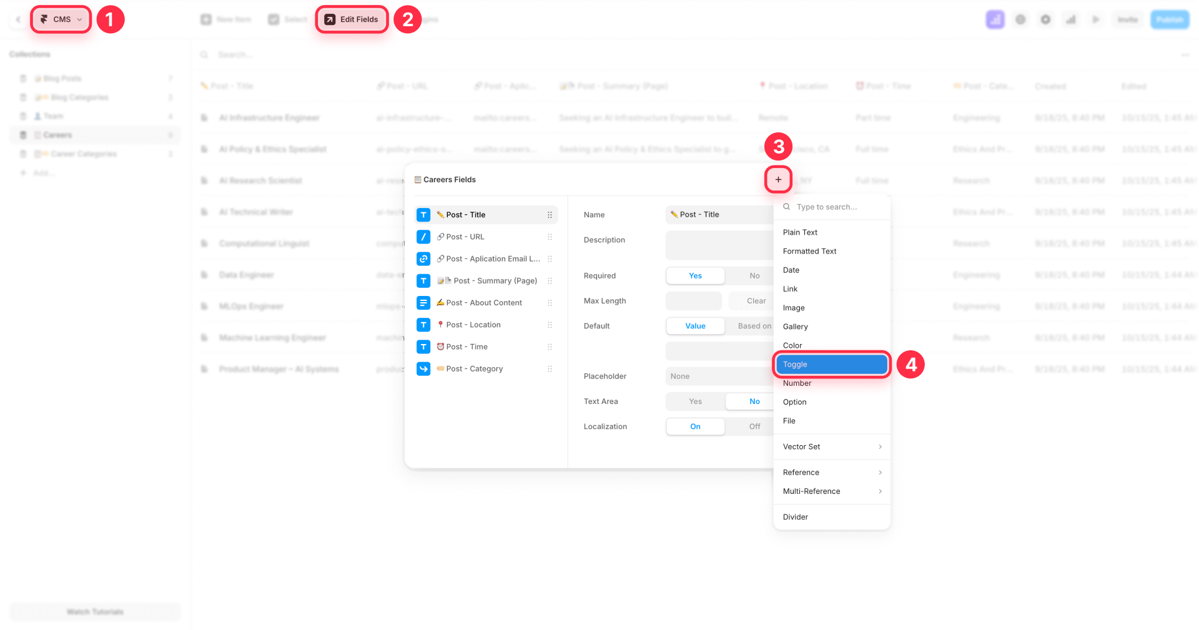Click the analytics bar chart icon
This screenshot has height=630, width=1199.
1070,19
